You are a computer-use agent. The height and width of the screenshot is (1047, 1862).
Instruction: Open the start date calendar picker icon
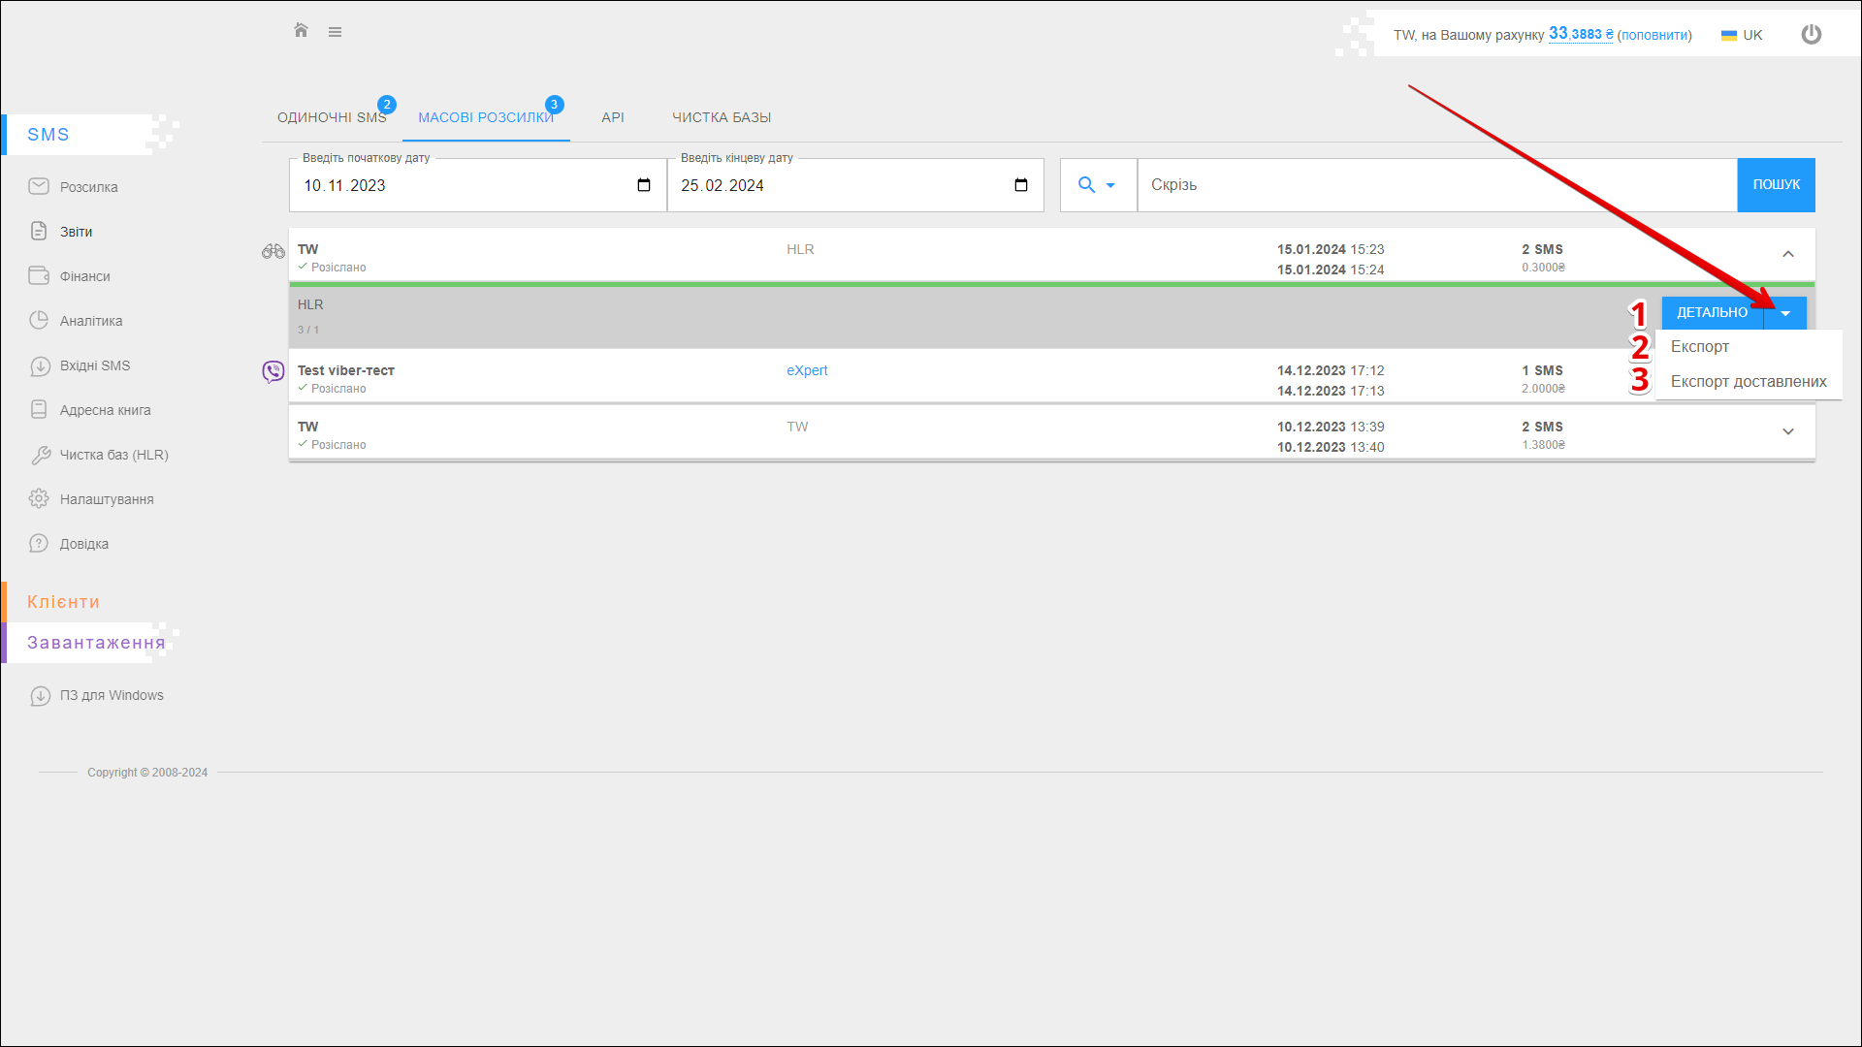644,185
